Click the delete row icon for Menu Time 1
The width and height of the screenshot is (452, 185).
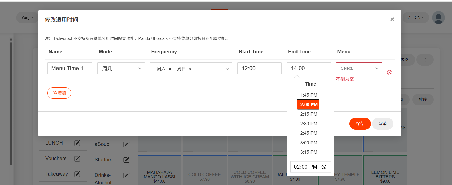(389, 73)
